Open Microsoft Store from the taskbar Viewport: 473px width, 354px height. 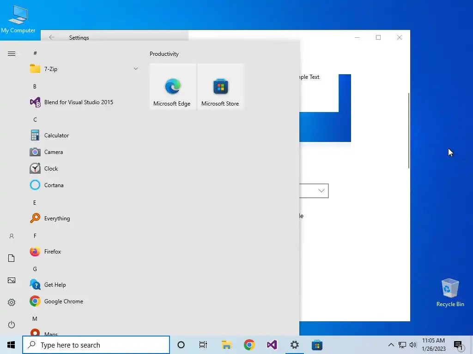[x=317, y=345]
